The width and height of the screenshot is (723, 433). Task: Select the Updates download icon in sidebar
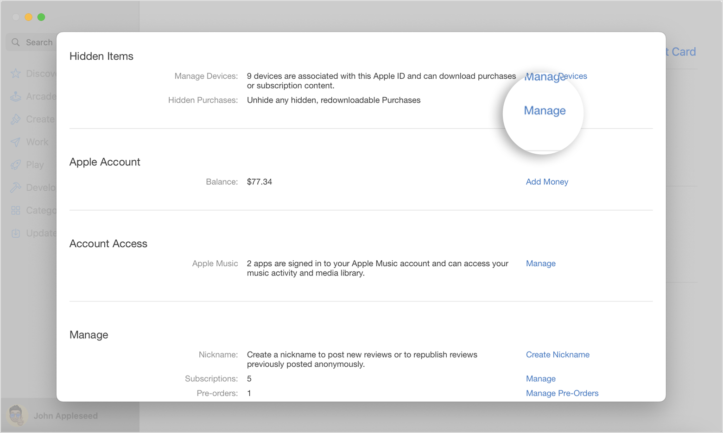(x=16, y=233)
